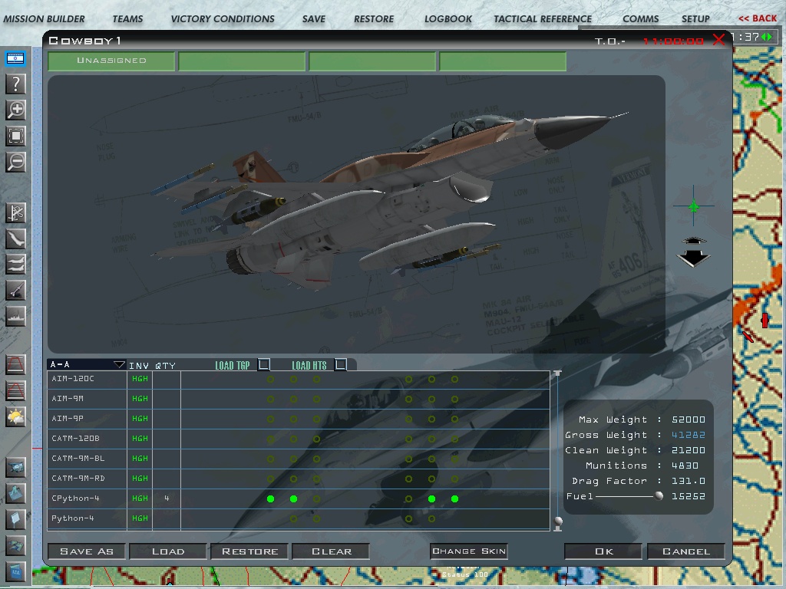Click the CPython-4 quantity value 4
This screenshot has width=786, height=589.
coord(167,499)
